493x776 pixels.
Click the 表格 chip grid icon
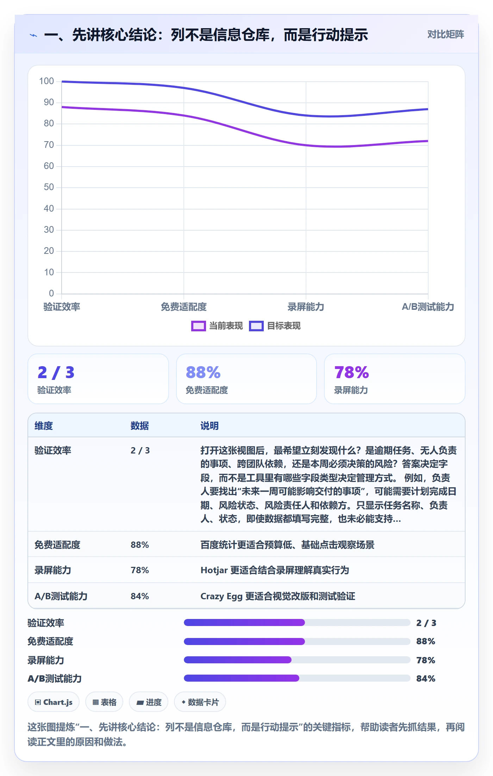point(95,702)
